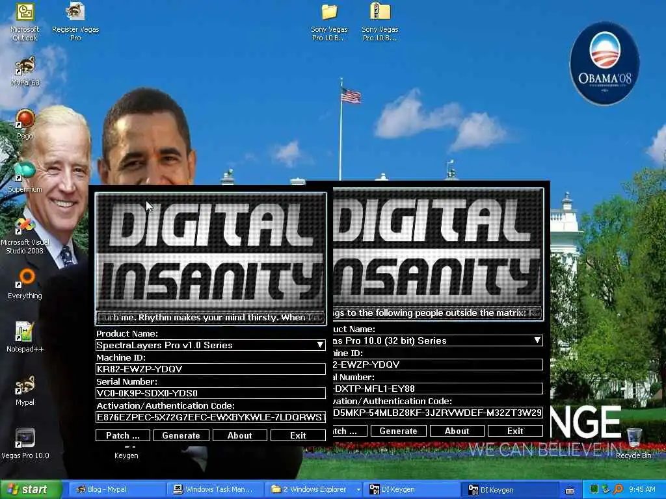This screenshot has width=666, height=499.
Task: Select Microsoft Visual Studio 2008 shortcut
Action: coord(25,235)
